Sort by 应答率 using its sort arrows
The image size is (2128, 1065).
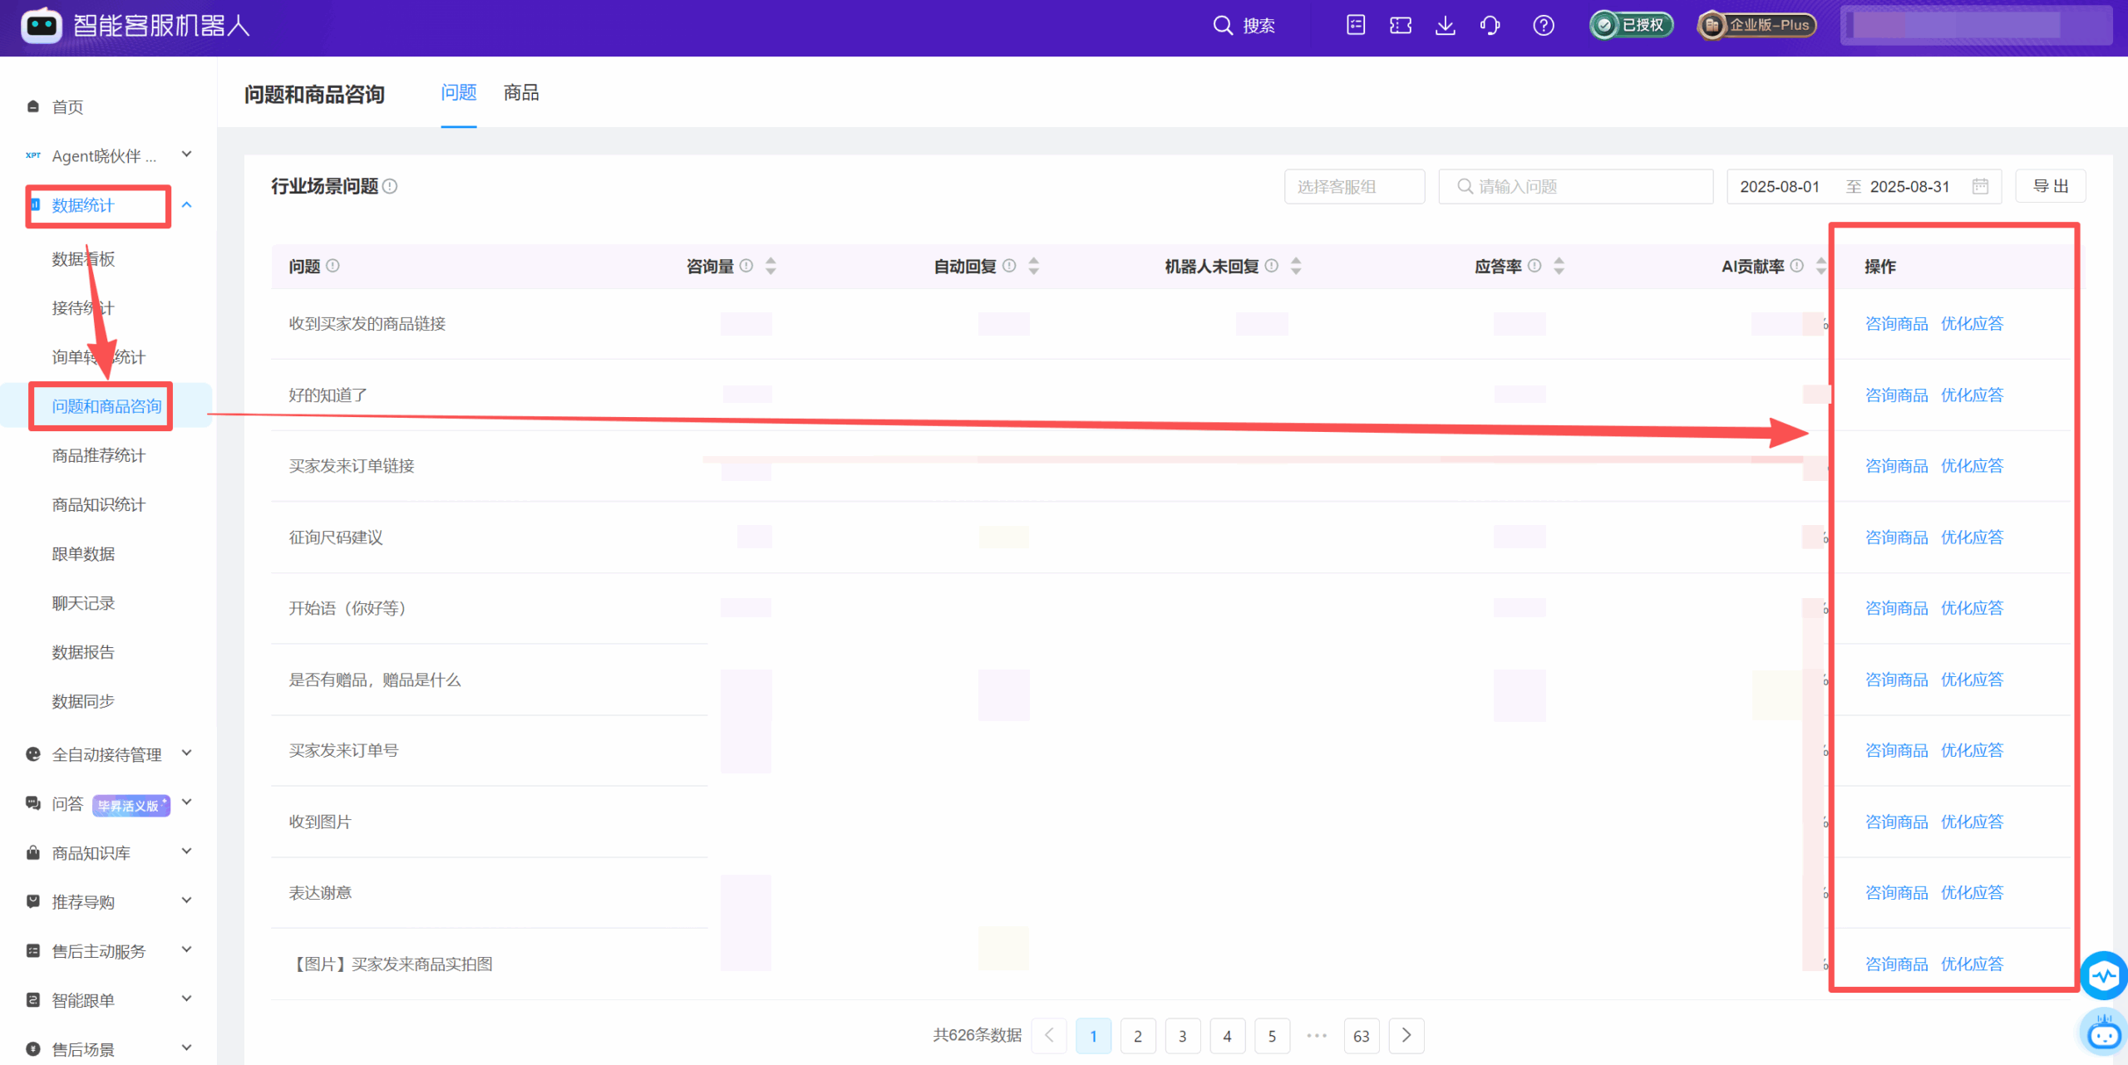click(1559, 265)
